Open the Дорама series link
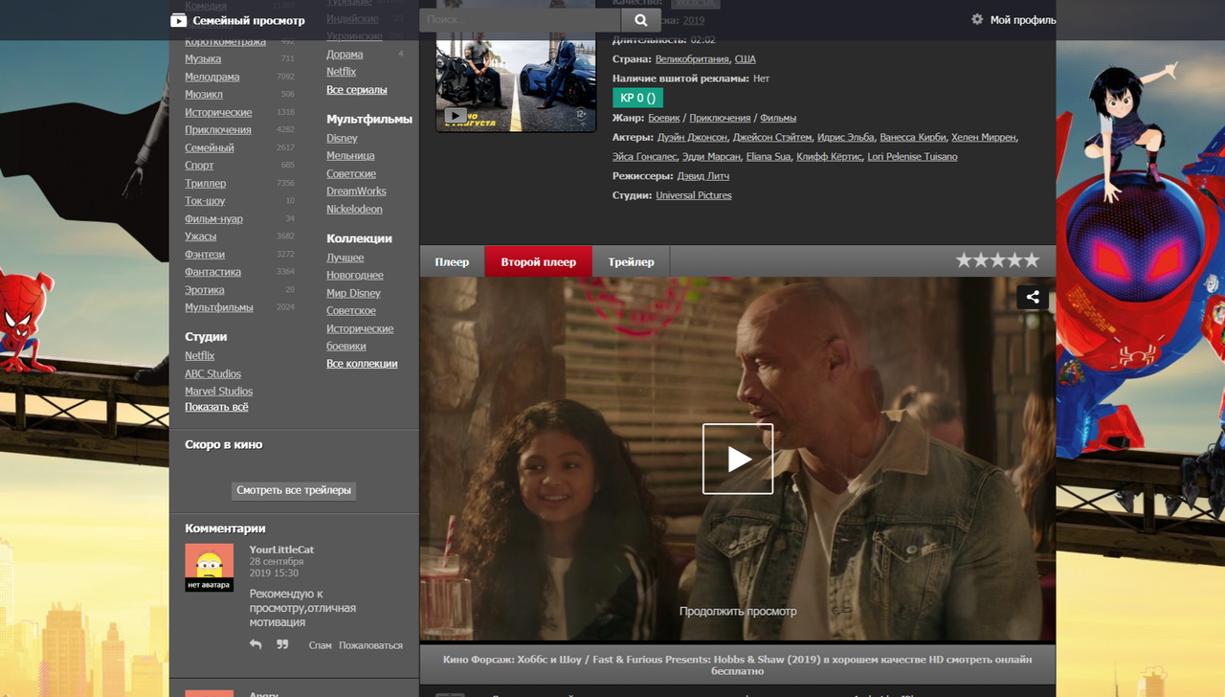1225x697 pixels. [345, 55]
